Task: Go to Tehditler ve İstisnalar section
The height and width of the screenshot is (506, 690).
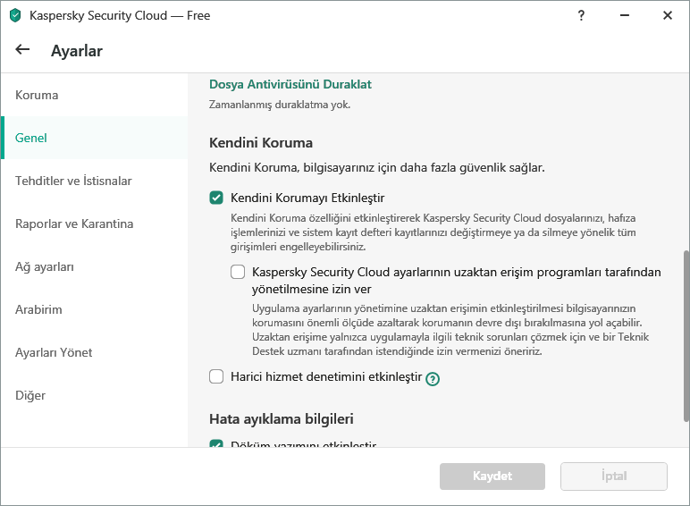Action: [x=73, y=181]
